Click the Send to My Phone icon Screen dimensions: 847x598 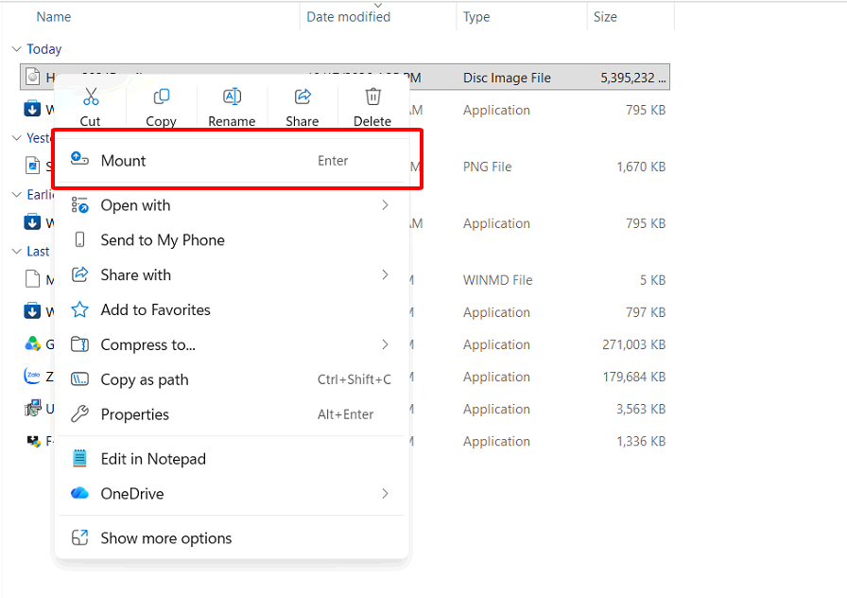(80, 239)
